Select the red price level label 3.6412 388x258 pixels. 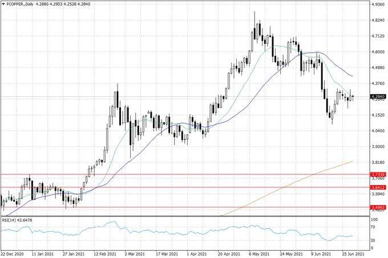click(x=378, y=187)
